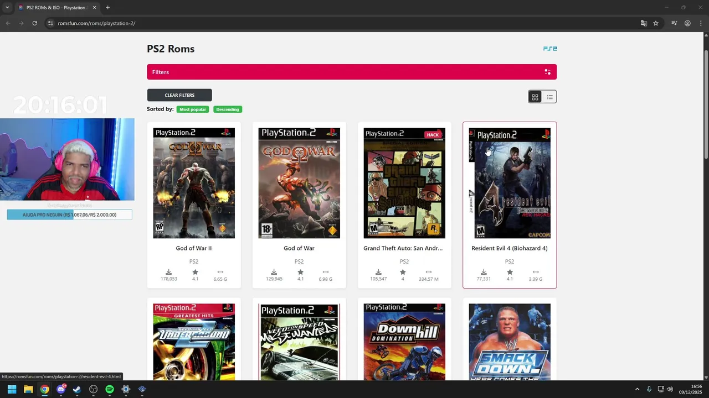
Task: Click the star rating icon under God of War II
Action: [195, 272]
